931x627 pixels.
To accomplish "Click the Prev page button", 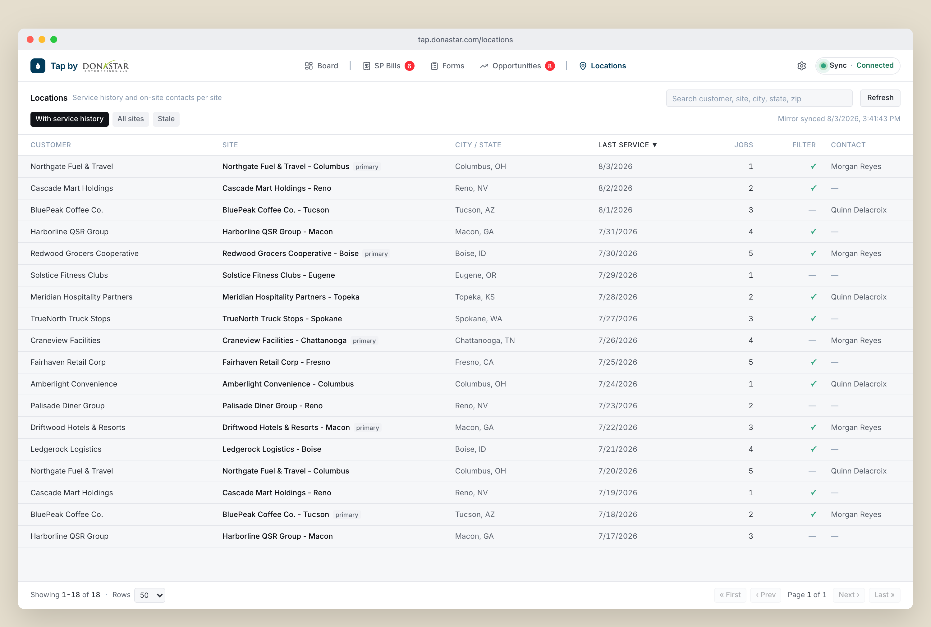I will [x=765, y=595].
